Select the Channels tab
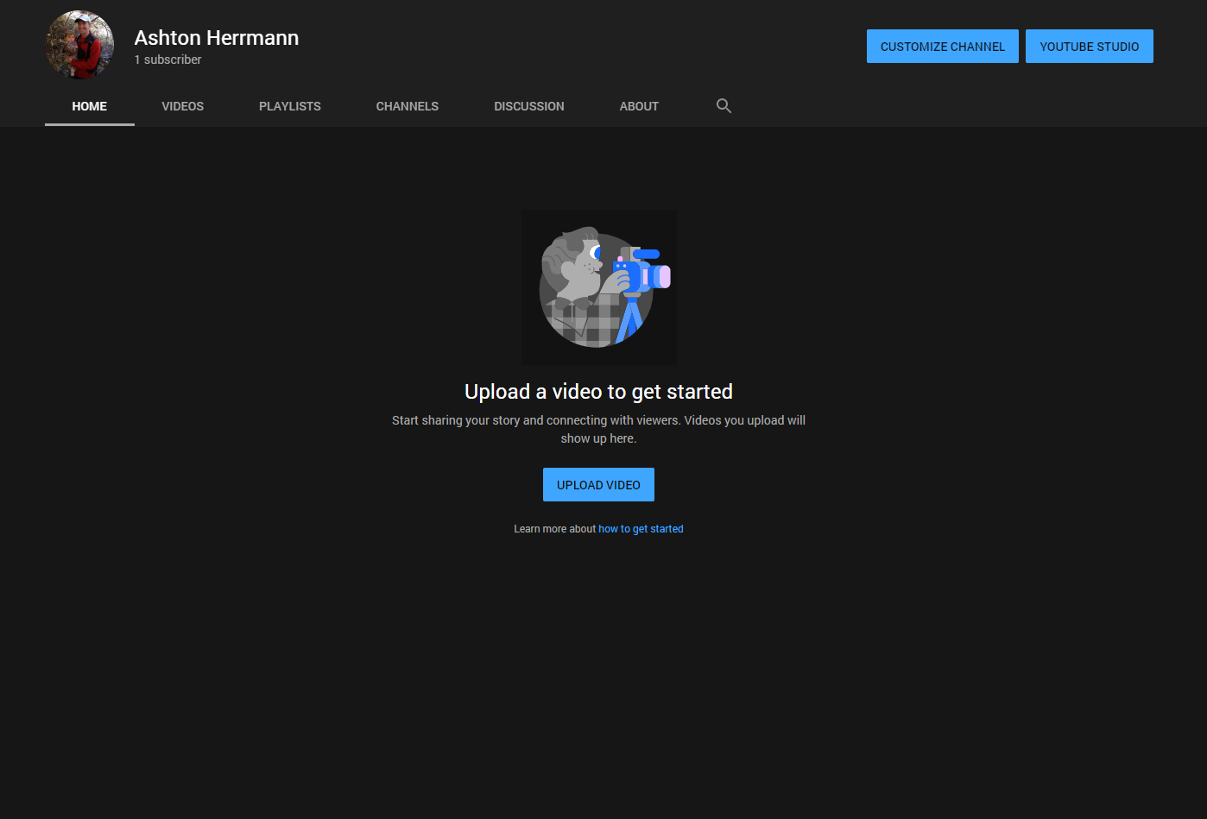This screenshot has height=819, width=1207. coord(408,106)
